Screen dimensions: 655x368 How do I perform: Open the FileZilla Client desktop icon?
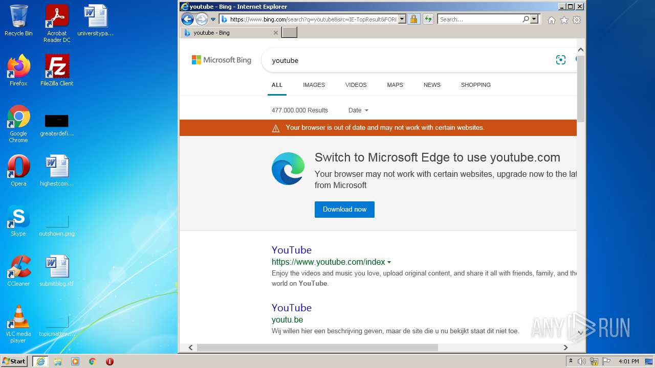pos(57,71)
